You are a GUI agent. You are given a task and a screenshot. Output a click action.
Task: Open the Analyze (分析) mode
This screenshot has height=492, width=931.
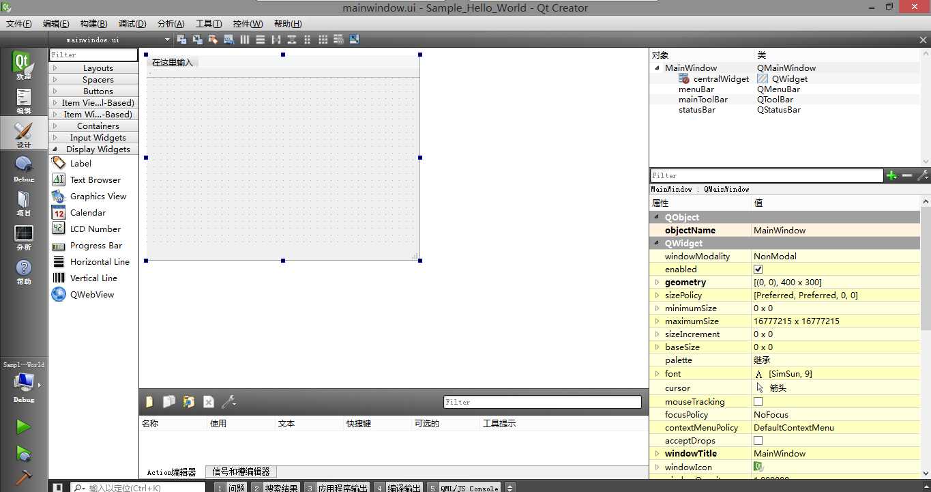point(24,237)
